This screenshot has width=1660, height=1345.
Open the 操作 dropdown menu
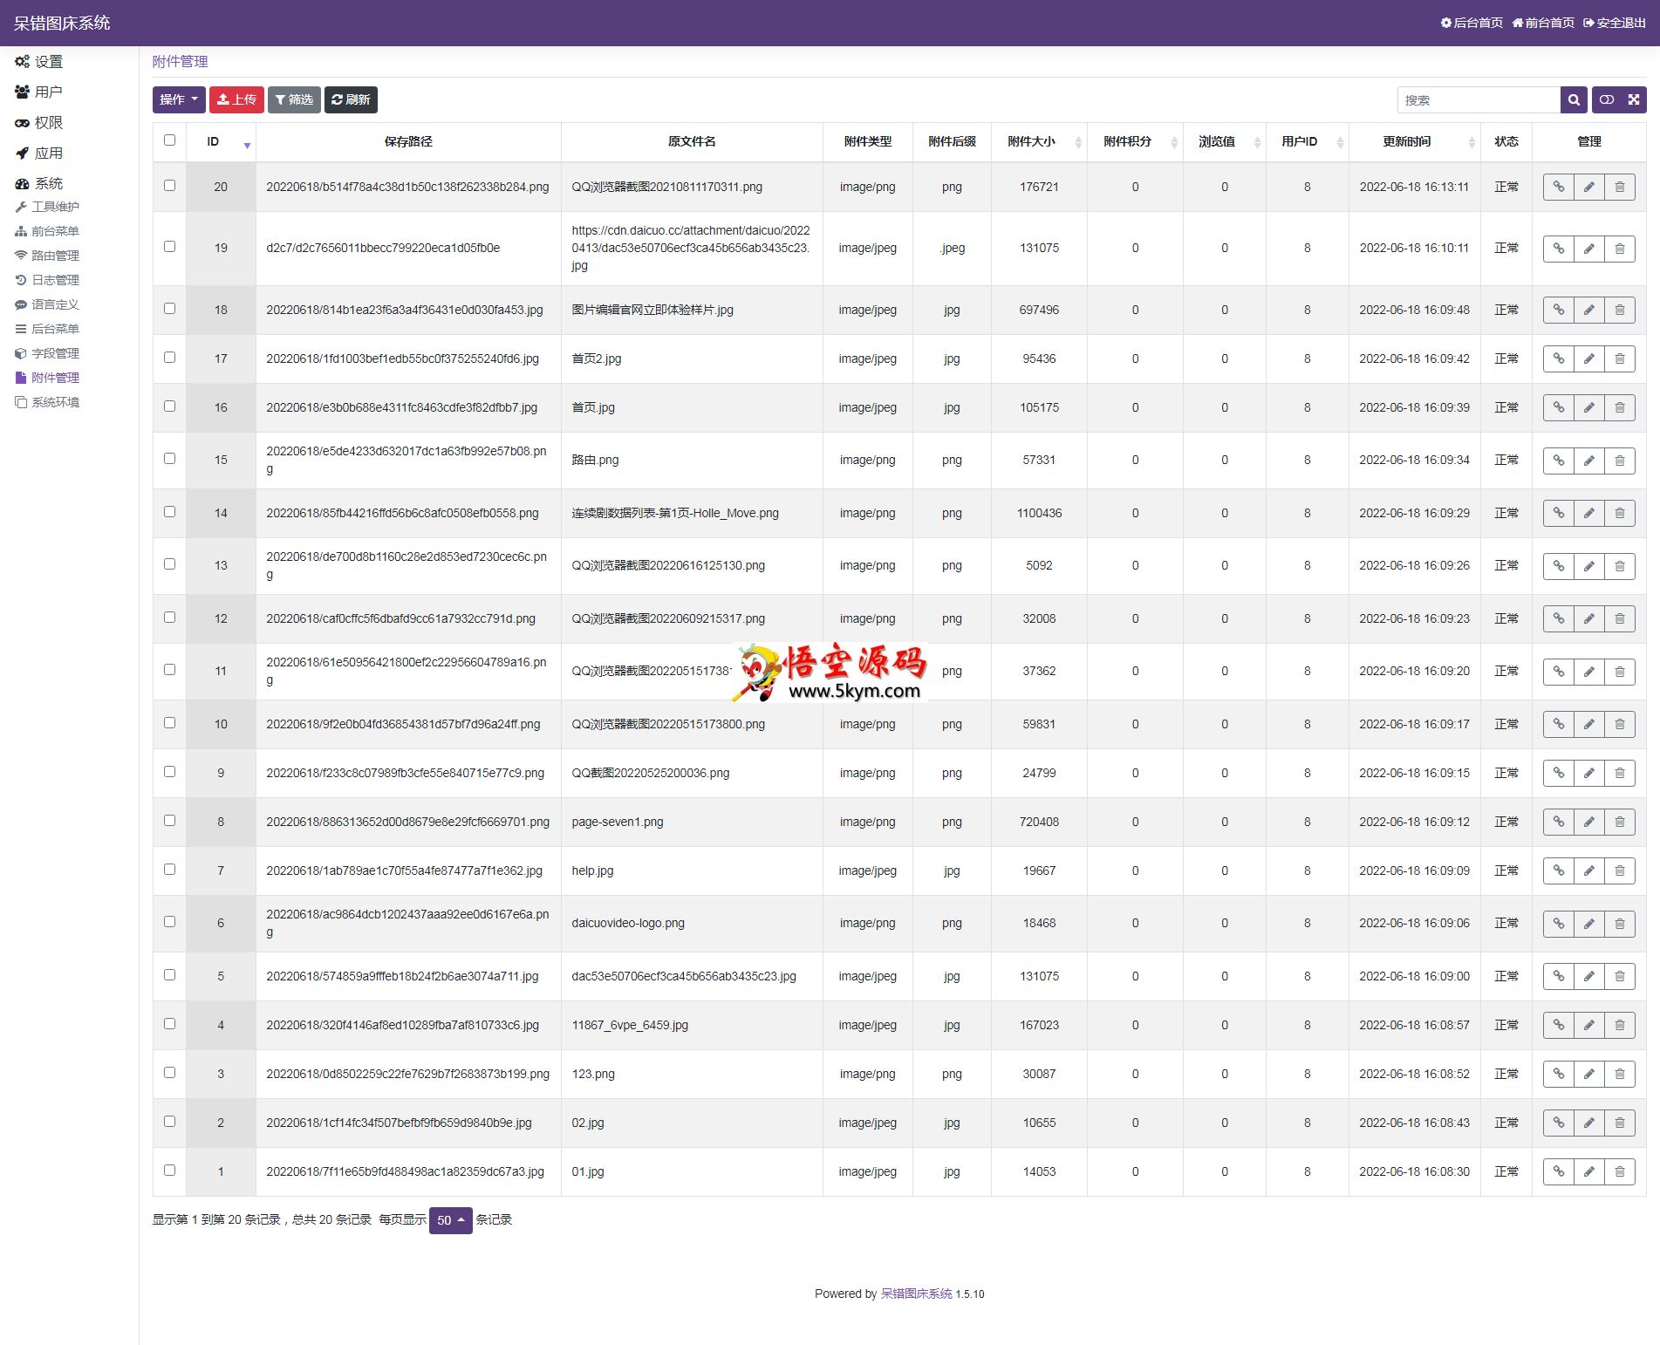point(179,99)
